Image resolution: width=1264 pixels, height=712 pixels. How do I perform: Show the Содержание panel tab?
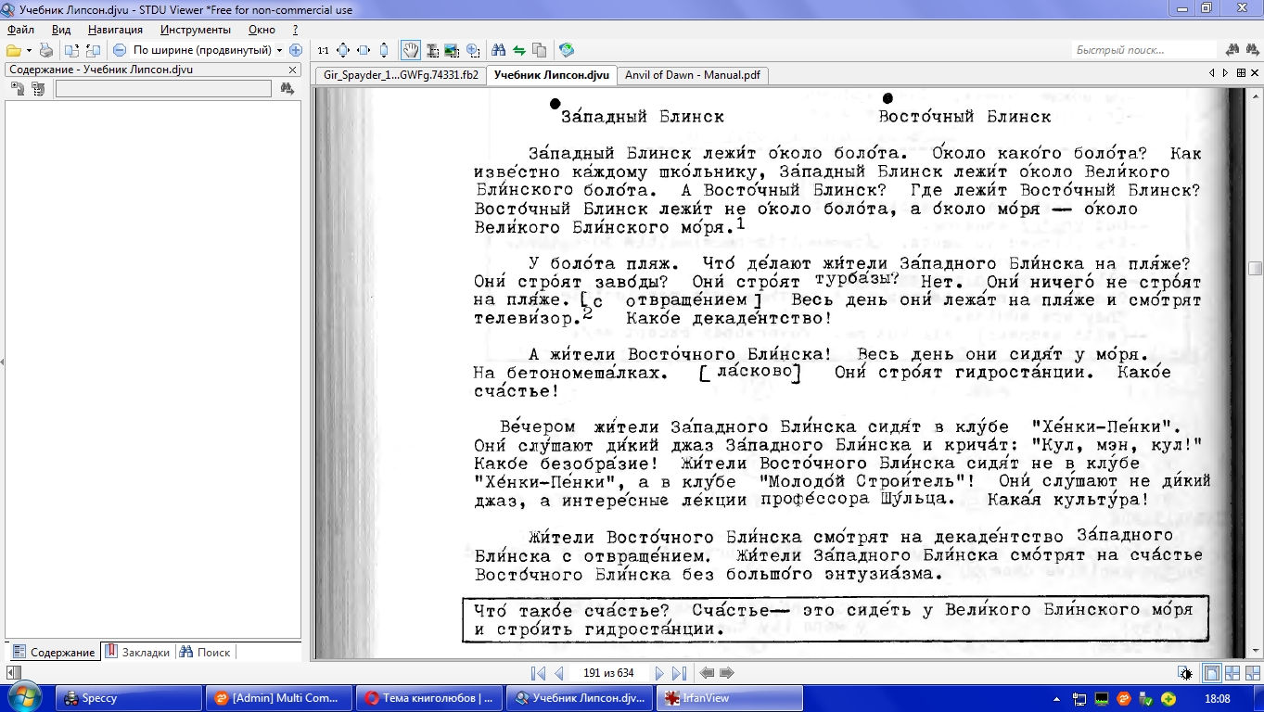click(54, 652)
